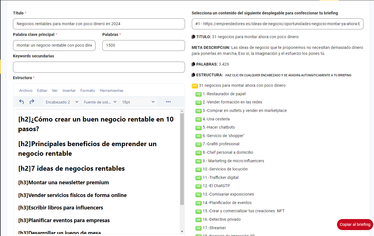Click the H2 badge beside Detective privado

199,220
